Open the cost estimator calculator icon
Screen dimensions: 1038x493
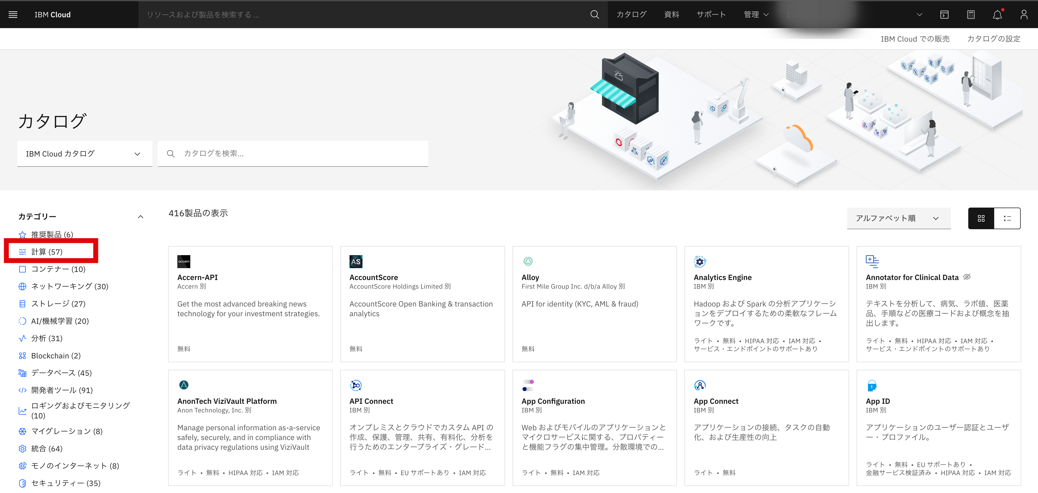click(x=971, y=15)
